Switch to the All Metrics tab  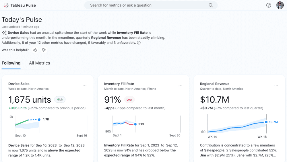point(40,63)
